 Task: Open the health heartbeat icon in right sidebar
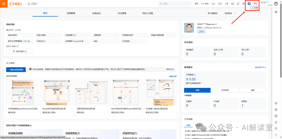(x=276, y=12)
